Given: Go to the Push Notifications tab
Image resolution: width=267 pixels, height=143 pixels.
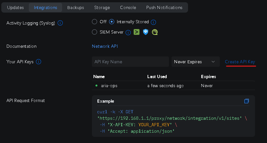Looking at the screenshot, I should 164,7.
